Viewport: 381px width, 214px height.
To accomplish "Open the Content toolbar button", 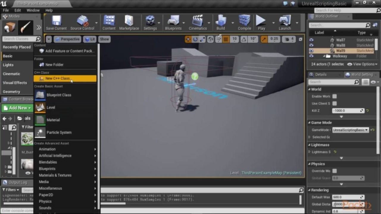I will tap(109, 23).
